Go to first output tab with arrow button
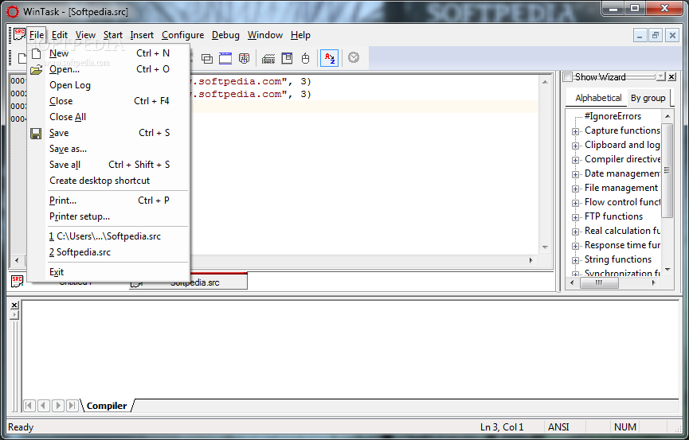 pos(29,405)
